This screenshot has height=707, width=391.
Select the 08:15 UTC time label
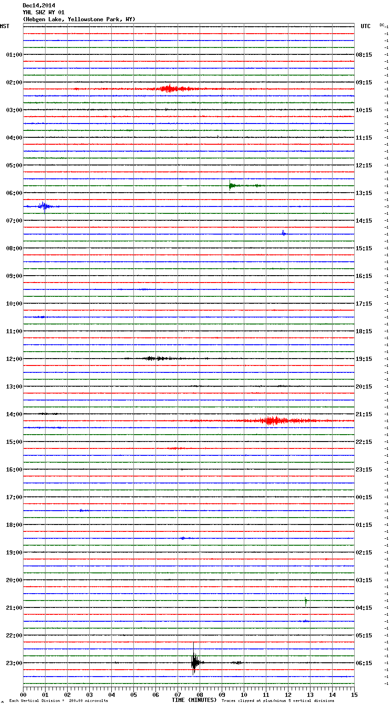pyautogui.click(x=364, y=55)
